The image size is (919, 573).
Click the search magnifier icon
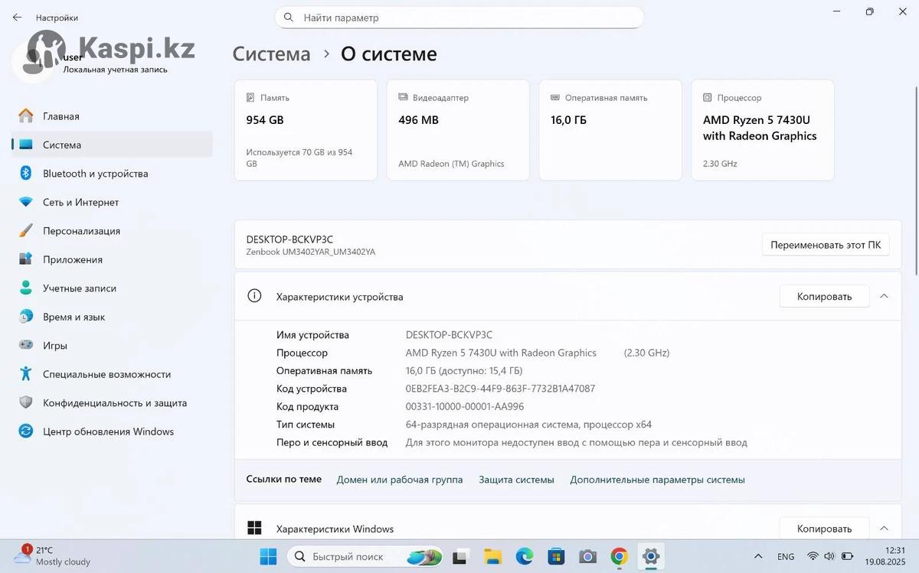click(289, 17)
